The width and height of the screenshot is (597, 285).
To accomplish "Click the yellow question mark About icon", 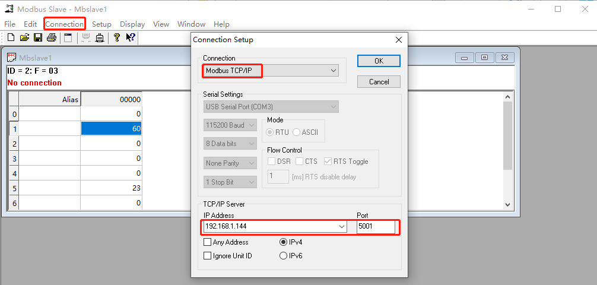I will 117,38.
